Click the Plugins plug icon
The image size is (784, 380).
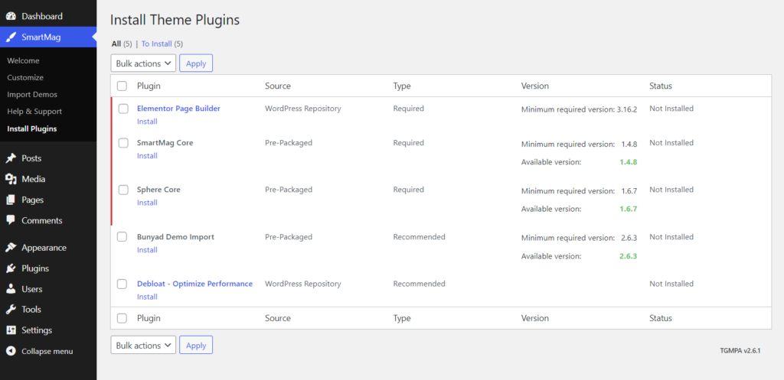click(11, 268)
